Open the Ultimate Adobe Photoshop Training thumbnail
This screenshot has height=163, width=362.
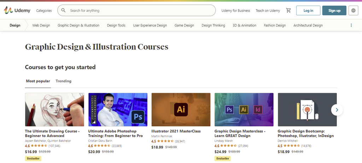pos(118,109)
